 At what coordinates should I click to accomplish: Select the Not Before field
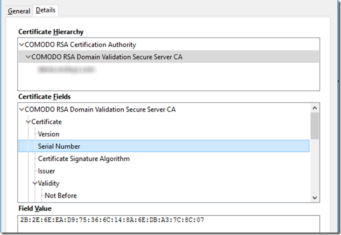(61, 196)
